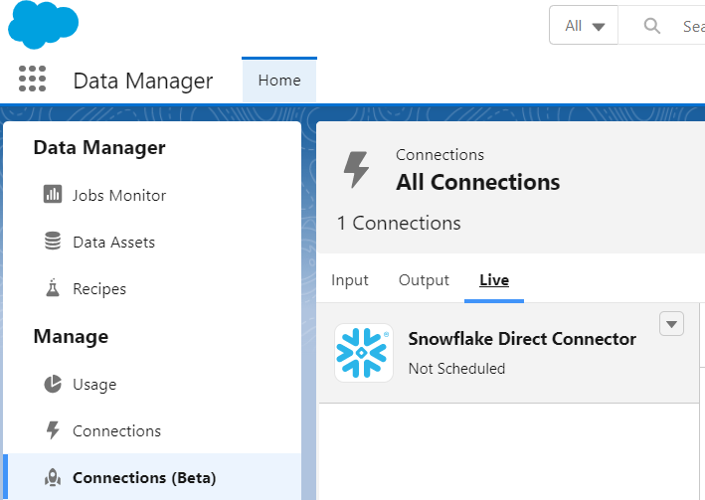Click the Data Assets database icon
Image resolution: width=705 pixels, height=500 pixels.
(x=53, y=242)
